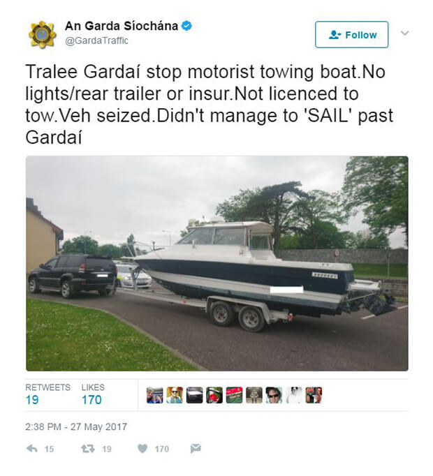This screenshot has height=476, width=433.
Task: Open the @GardaTraffic handle link
Action: coord(96,40)
